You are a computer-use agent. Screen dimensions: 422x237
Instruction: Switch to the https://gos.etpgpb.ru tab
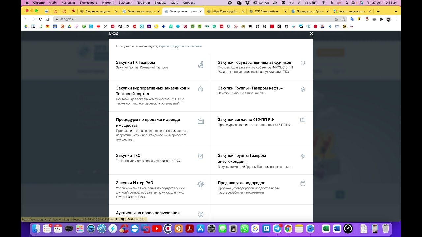click(226, 11)
